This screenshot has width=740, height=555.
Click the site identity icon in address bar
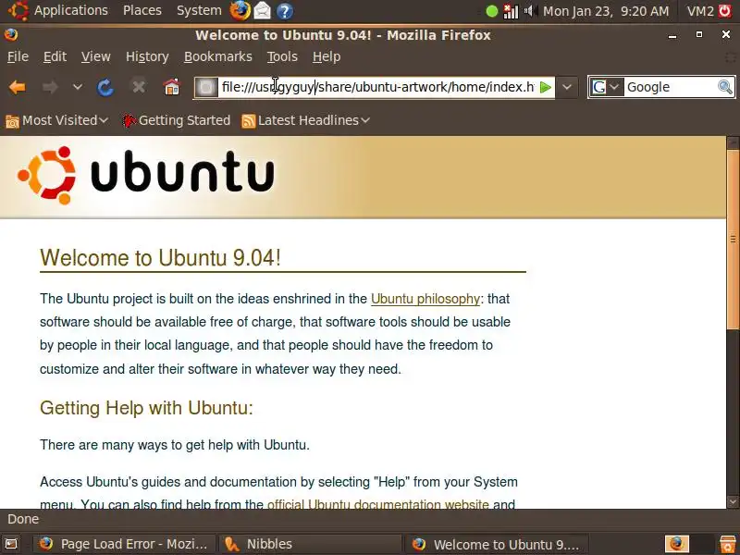tap(206, 87)
